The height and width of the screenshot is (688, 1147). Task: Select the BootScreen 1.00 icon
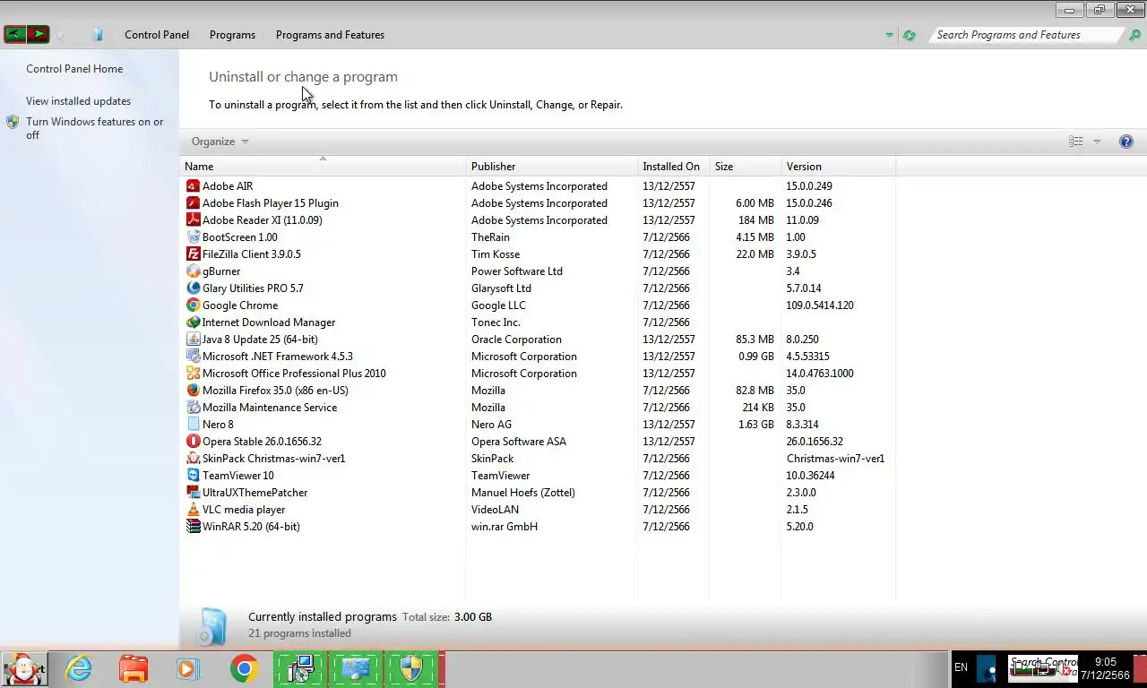pos(193,237)
